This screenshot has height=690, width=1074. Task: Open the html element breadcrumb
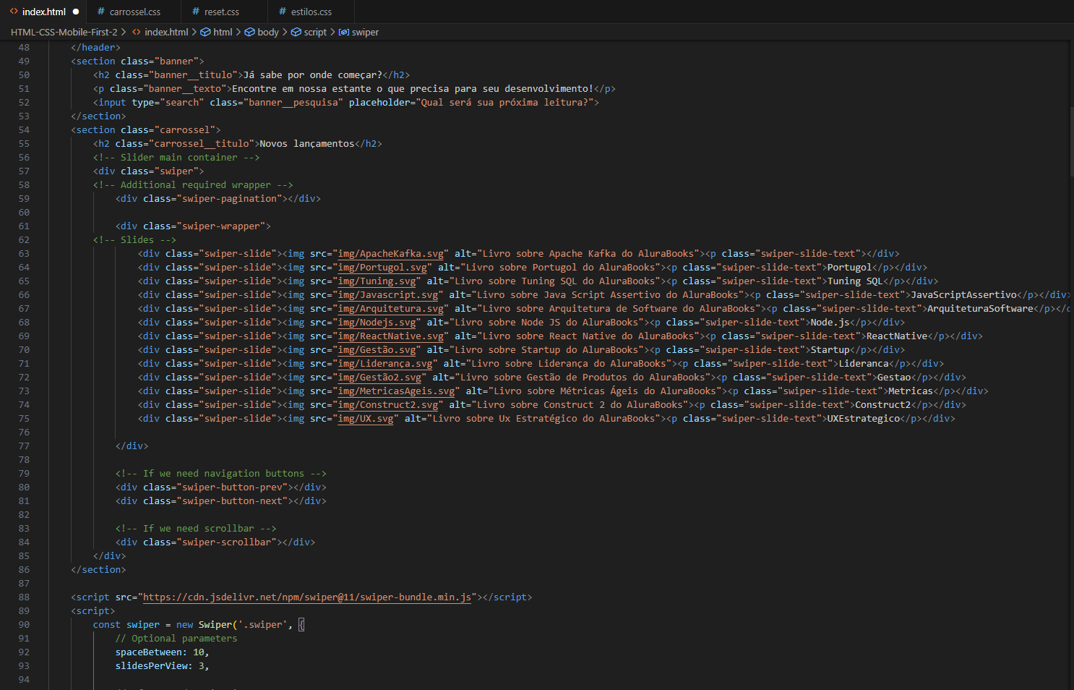point(223,32)
